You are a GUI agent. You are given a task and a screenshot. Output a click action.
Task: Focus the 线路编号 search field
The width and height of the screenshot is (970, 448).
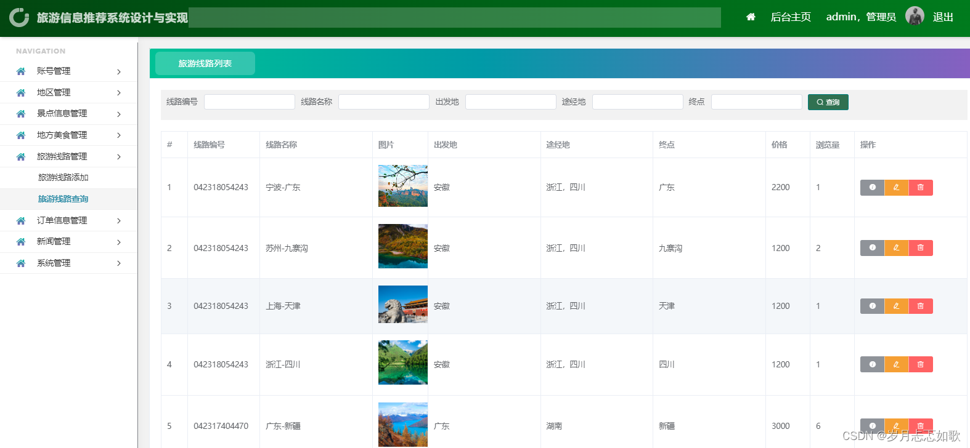(x=250, y=102)
